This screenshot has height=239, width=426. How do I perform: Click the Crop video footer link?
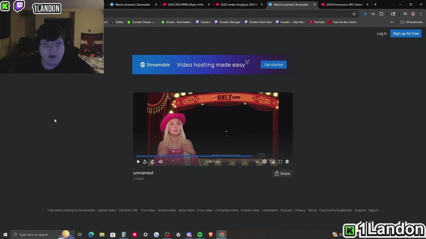205,210
